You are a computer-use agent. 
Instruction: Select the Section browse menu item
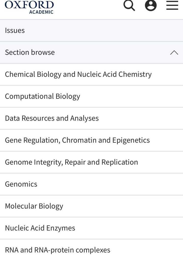pyautogui.click(x=29, y=52)
